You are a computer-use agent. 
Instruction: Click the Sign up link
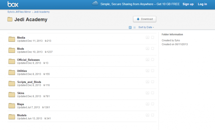[x=188, y=4]
